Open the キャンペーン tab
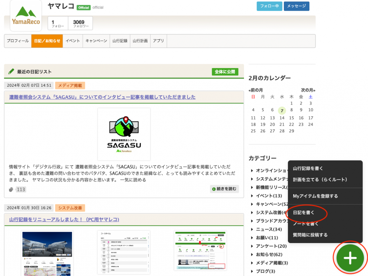 [96, 41]
